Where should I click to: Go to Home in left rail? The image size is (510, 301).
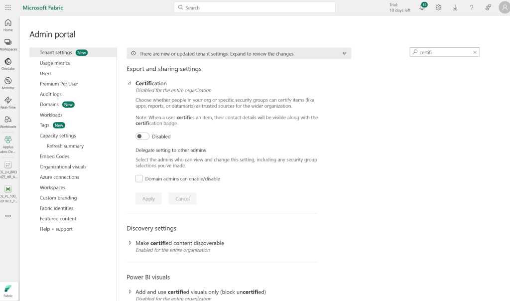coord(8,25)
